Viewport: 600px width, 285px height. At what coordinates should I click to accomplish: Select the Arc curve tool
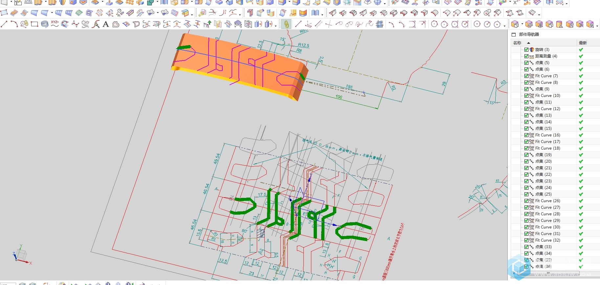click(x=14, y=24)
